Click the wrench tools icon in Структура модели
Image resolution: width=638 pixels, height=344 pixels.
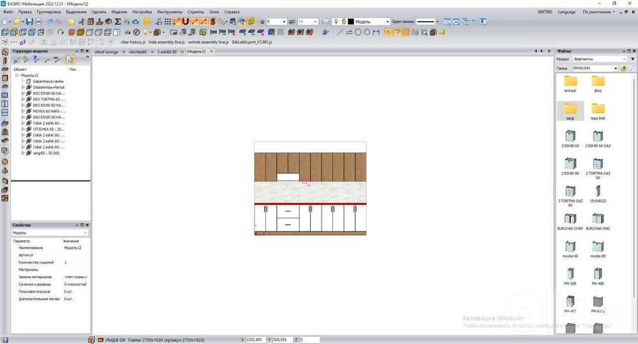(x=17, y=60)
